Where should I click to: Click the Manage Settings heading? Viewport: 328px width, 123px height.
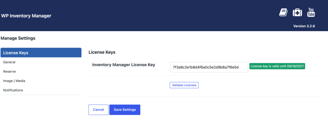(18, 38)
